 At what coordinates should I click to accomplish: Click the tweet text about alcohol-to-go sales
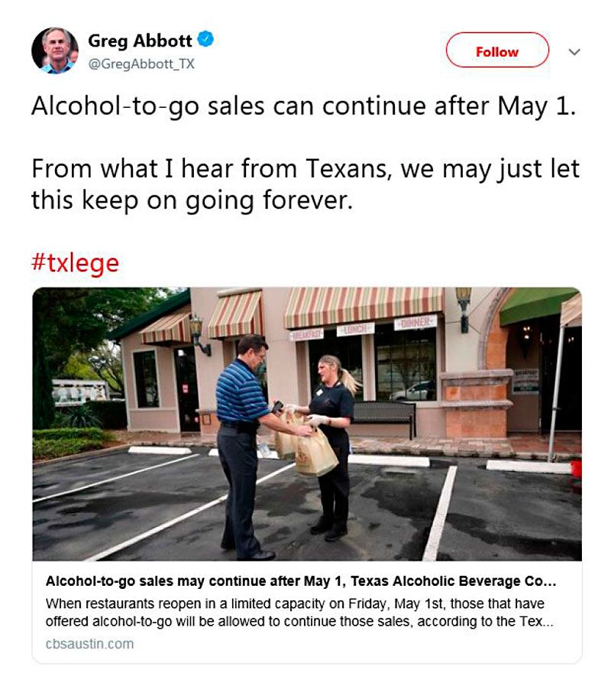pyautogui.click(x=303, y=106)
